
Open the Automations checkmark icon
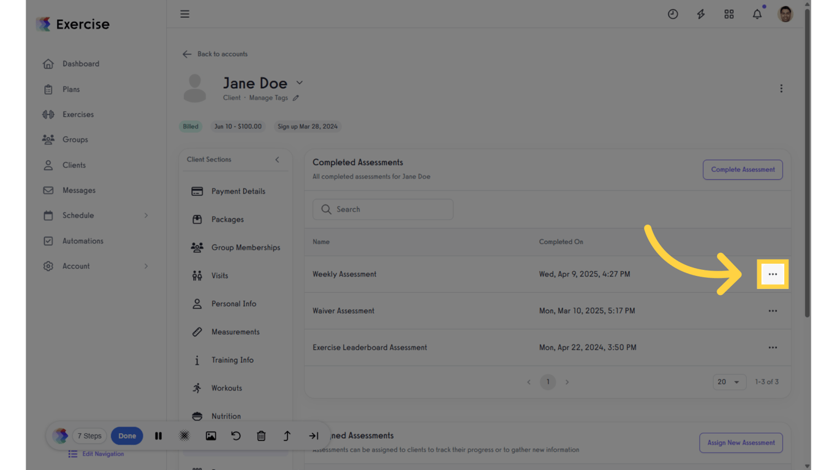point(48,241)
